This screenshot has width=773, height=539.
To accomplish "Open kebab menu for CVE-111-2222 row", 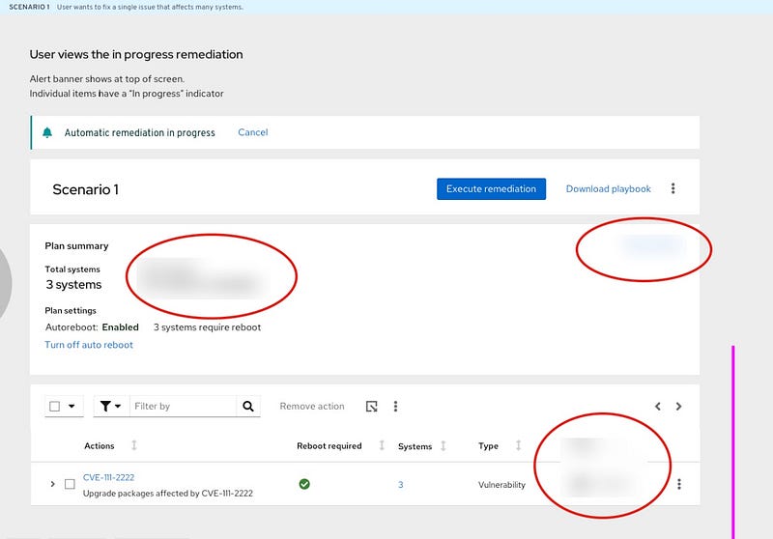I will point(679,484).
